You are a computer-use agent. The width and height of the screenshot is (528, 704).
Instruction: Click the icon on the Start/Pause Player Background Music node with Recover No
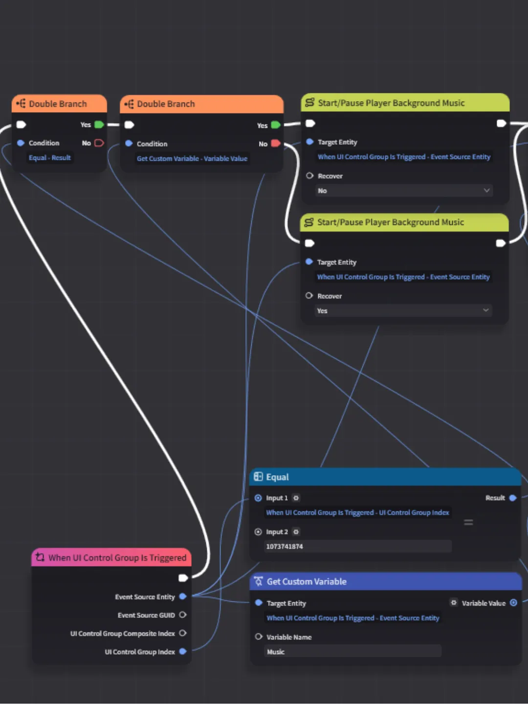(309, 103)
